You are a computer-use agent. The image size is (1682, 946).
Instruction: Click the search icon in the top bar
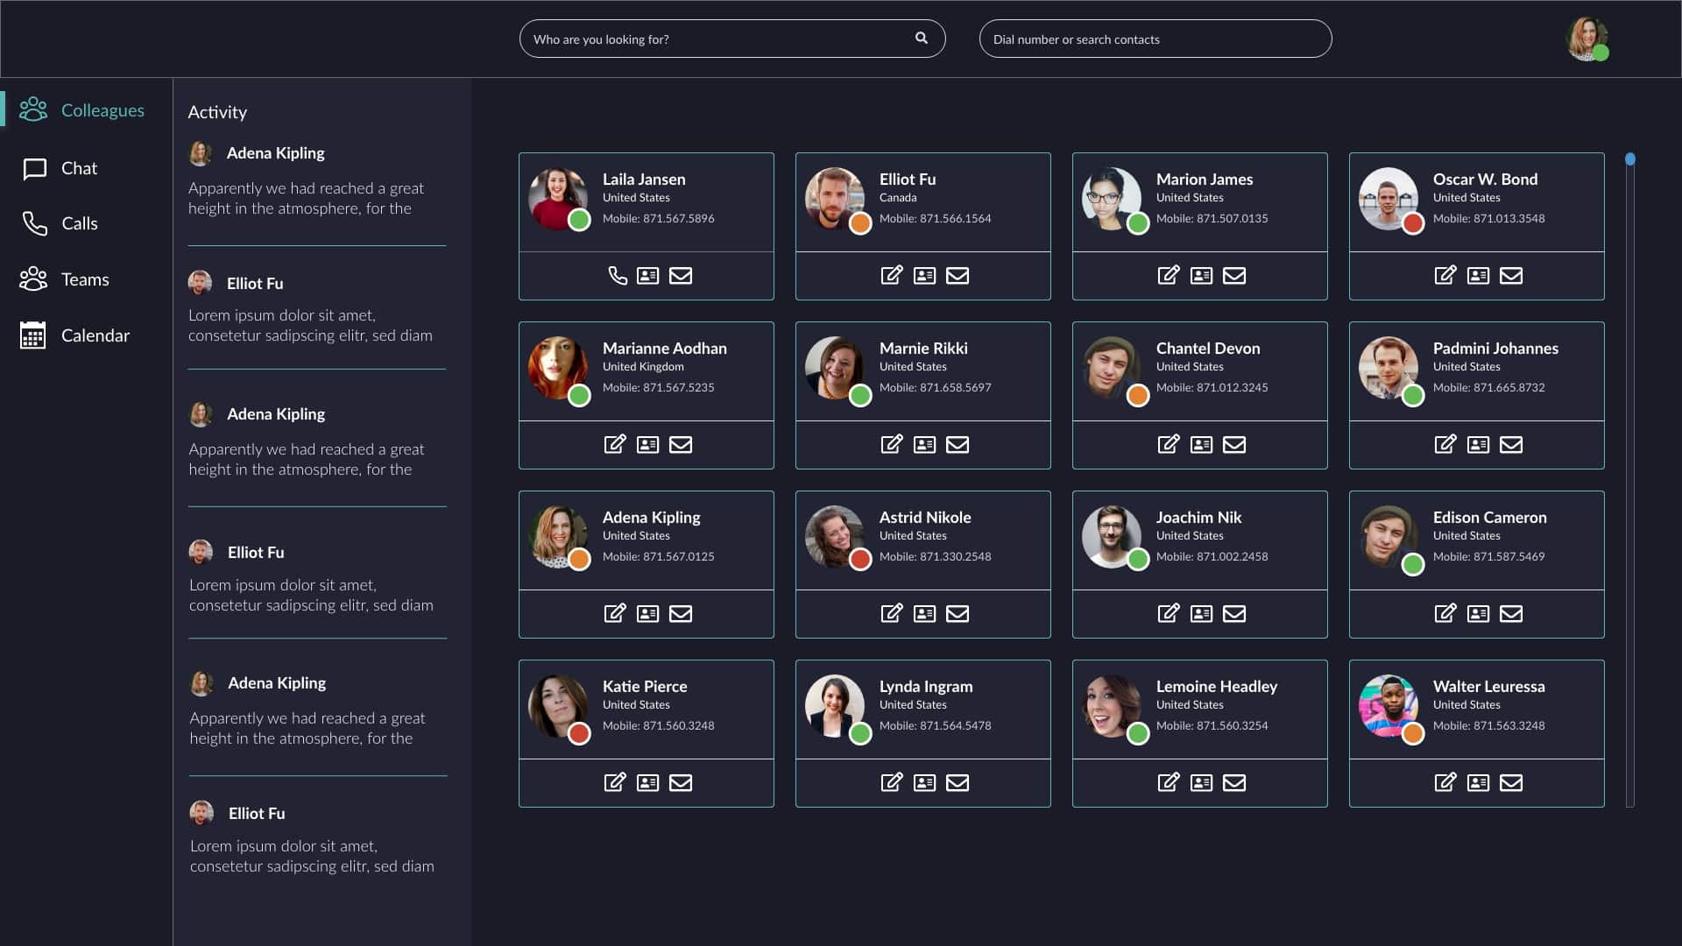click(921, 39)
